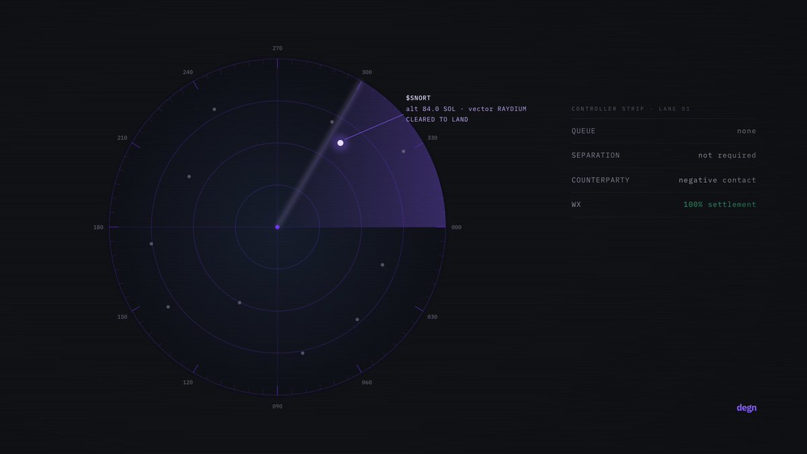Select 'alt 84.0 SOL · vector RAYDIUM' line
The image size is (807, 454).
466,109
